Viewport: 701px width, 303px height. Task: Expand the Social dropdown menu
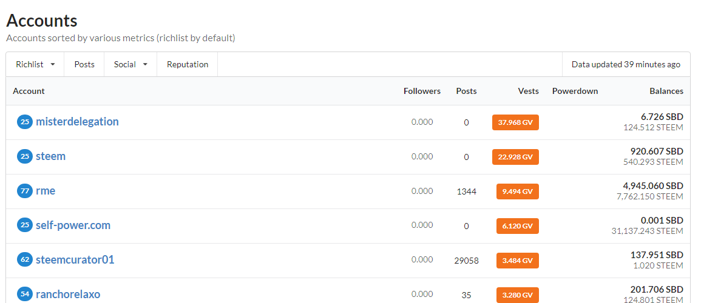(x=130, y=64)
